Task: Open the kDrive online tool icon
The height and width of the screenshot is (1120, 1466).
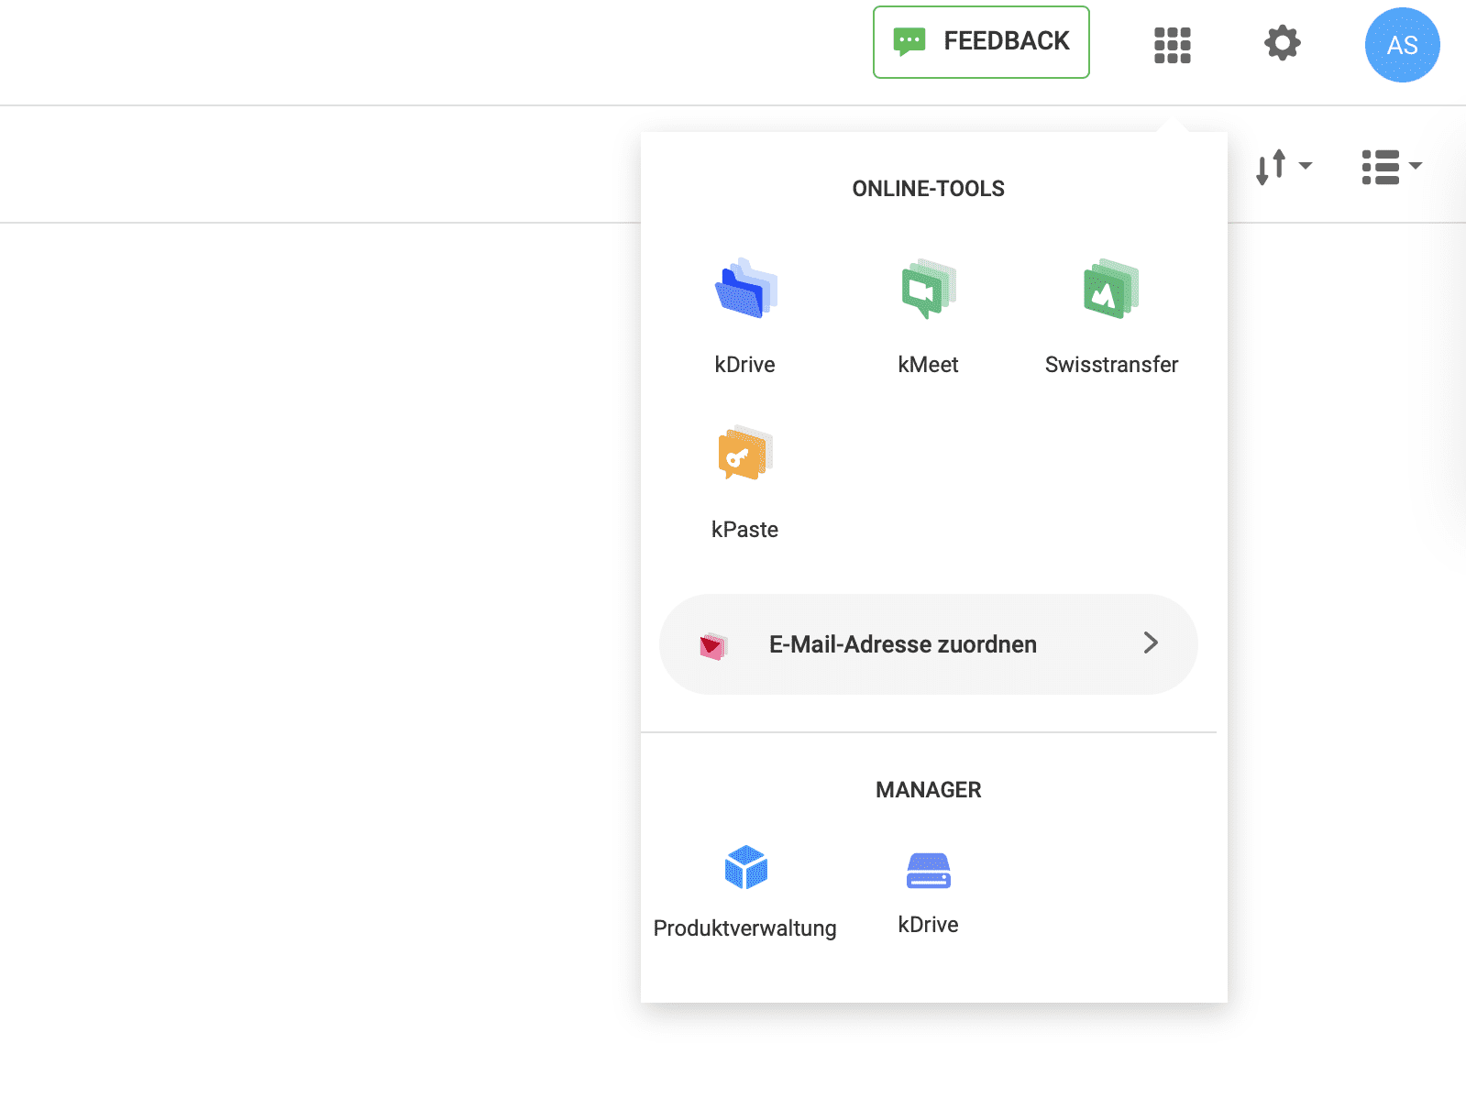Action: point(745,289)
